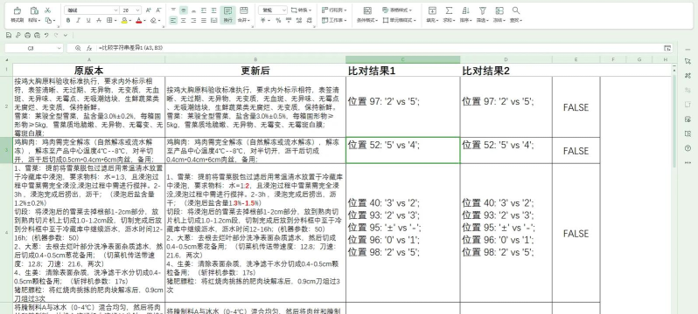Center text horizontally
This screenshot has width=698, height=314.
(x=184, y=20)
